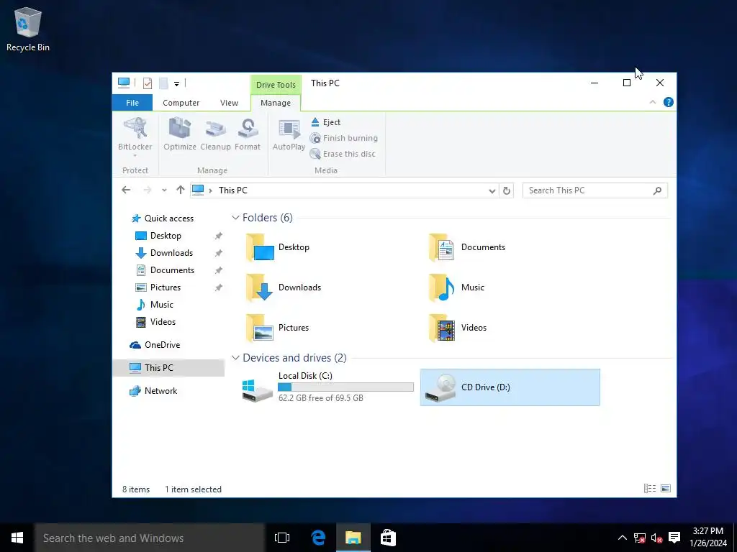Open Task View on the taskbar
Screen dimensions: 737x552
pyautogui.click(x=282, y=538)
